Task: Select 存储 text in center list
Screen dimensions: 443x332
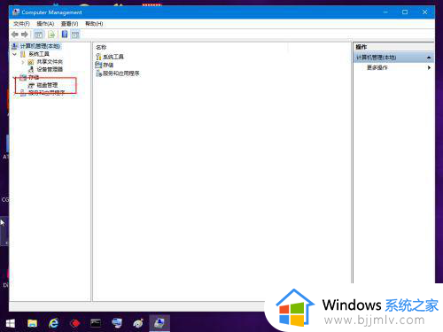Action: pos(108,65)
